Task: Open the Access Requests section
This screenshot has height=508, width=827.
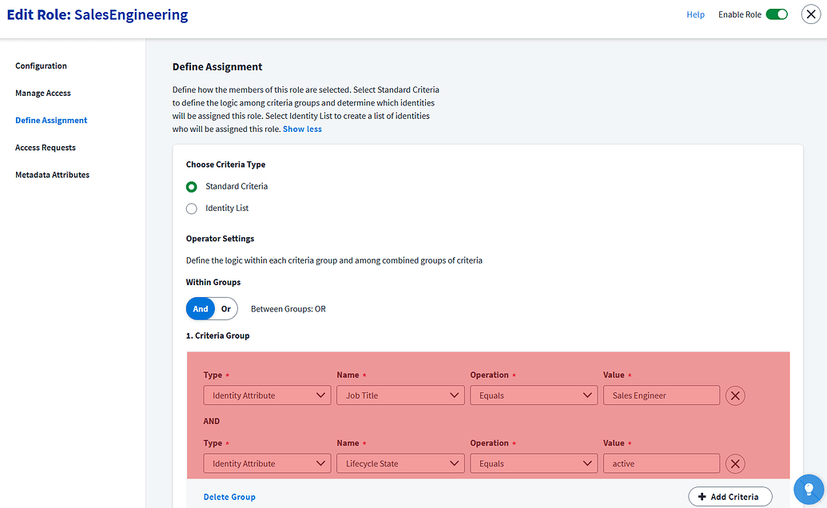Action: (44, 147)
